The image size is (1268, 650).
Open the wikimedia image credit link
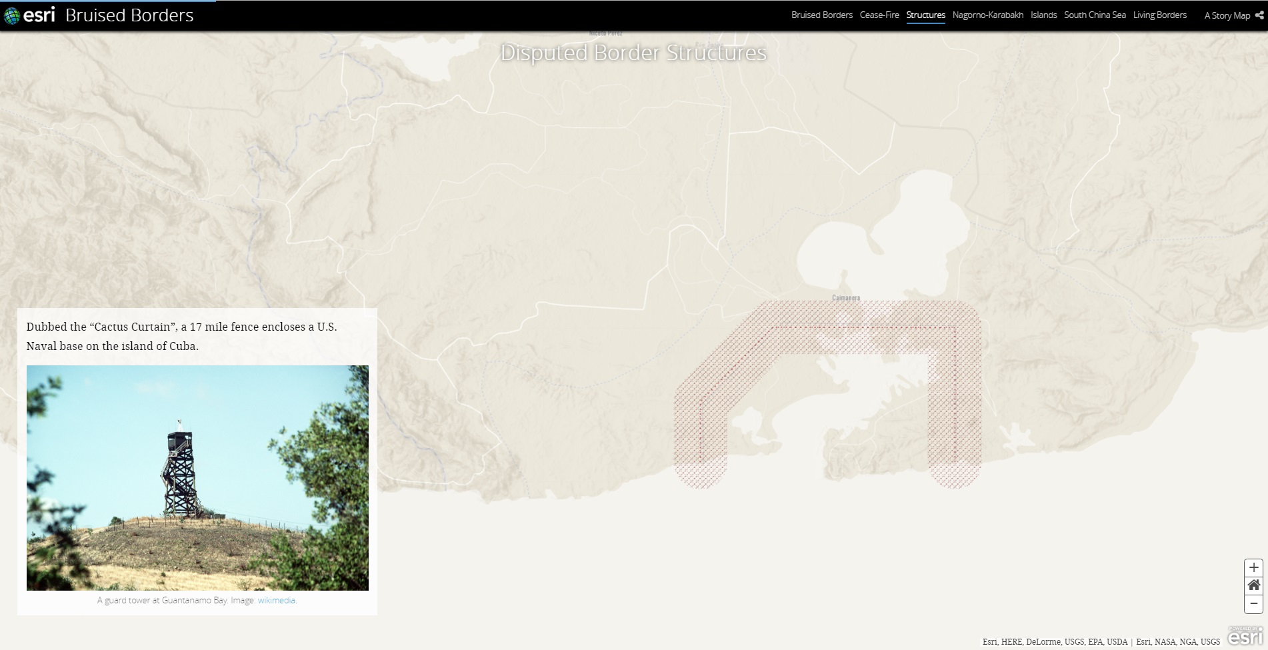click(277, 600)
